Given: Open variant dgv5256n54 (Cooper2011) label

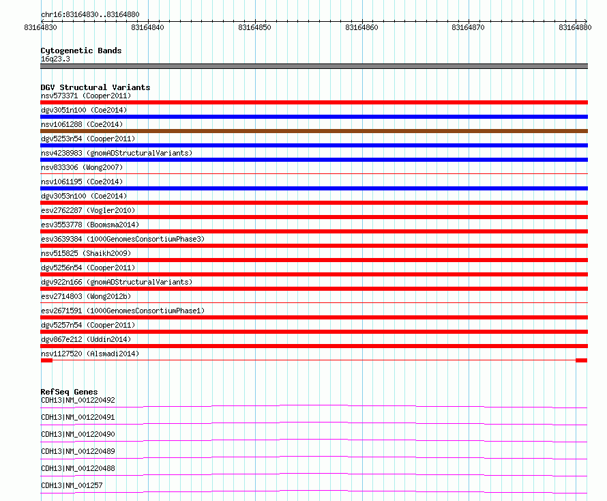Looking at the screenshot, I should coord(88,268).
